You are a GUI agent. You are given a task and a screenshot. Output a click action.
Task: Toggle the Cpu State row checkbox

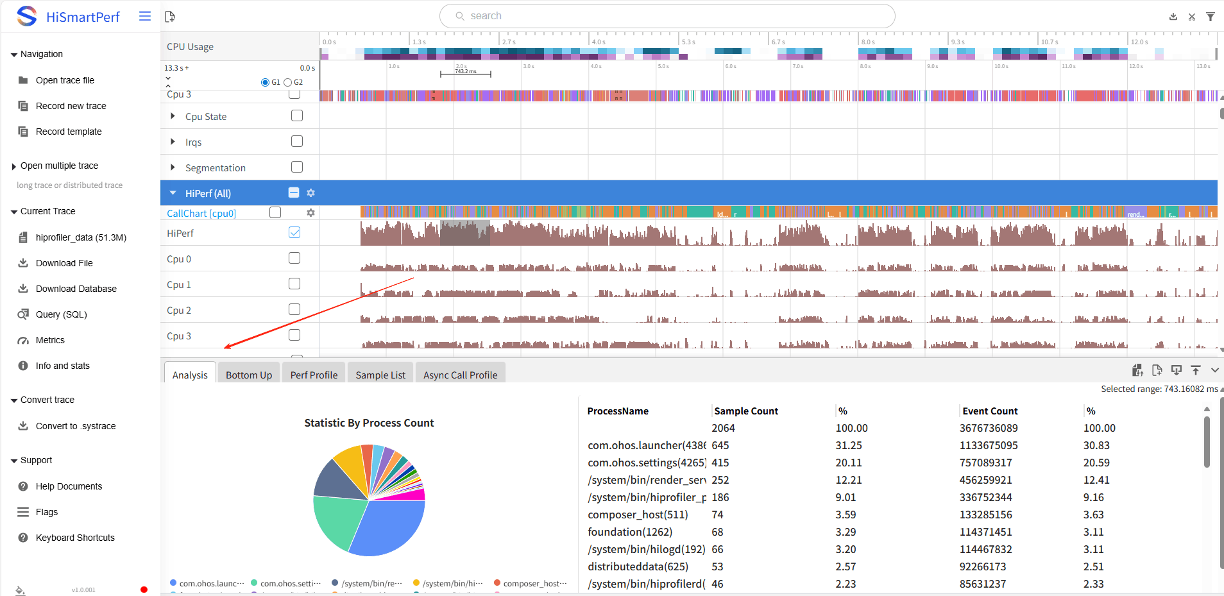297,115
